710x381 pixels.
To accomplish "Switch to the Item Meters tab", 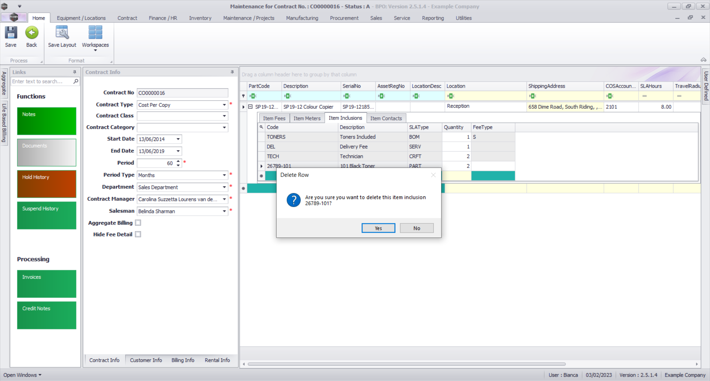I will [x=307, y=118].
